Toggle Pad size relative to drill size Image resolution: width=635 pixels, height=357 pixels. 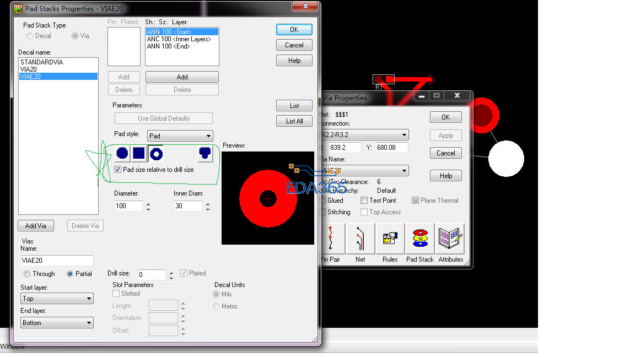118,170
